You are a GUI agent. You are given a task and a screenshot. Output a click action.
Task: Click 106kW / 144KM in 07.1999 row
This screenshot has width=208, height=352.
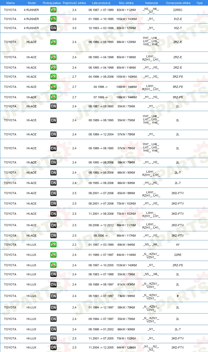tap(126, 97)
